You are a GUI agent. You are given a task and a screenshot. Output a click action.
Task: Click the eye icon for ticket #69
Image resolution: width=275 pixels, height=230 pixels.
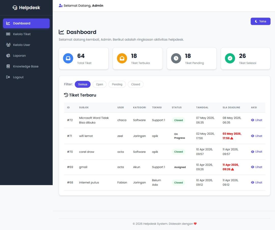[253, 167]
